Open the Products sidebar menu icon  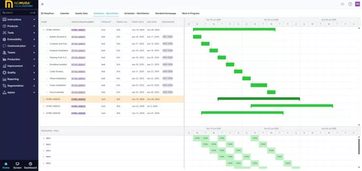point(4,26)
